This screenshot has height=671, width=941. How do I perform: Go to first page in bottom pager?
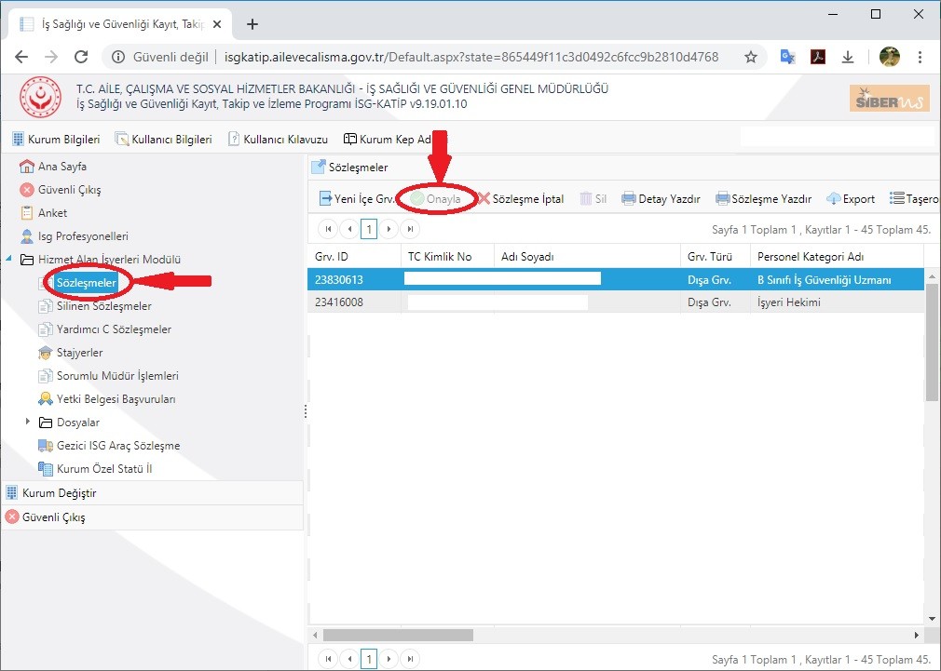[328, 658]
